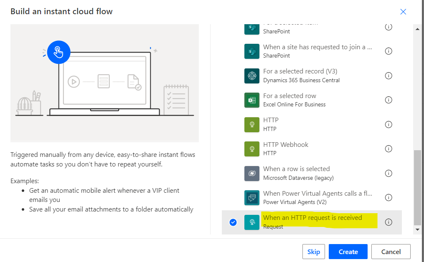Open info for the HTTP Webhook trigger
Image resolution: width=424 pixels, height=262 pixels.
[x=388, y=149]
